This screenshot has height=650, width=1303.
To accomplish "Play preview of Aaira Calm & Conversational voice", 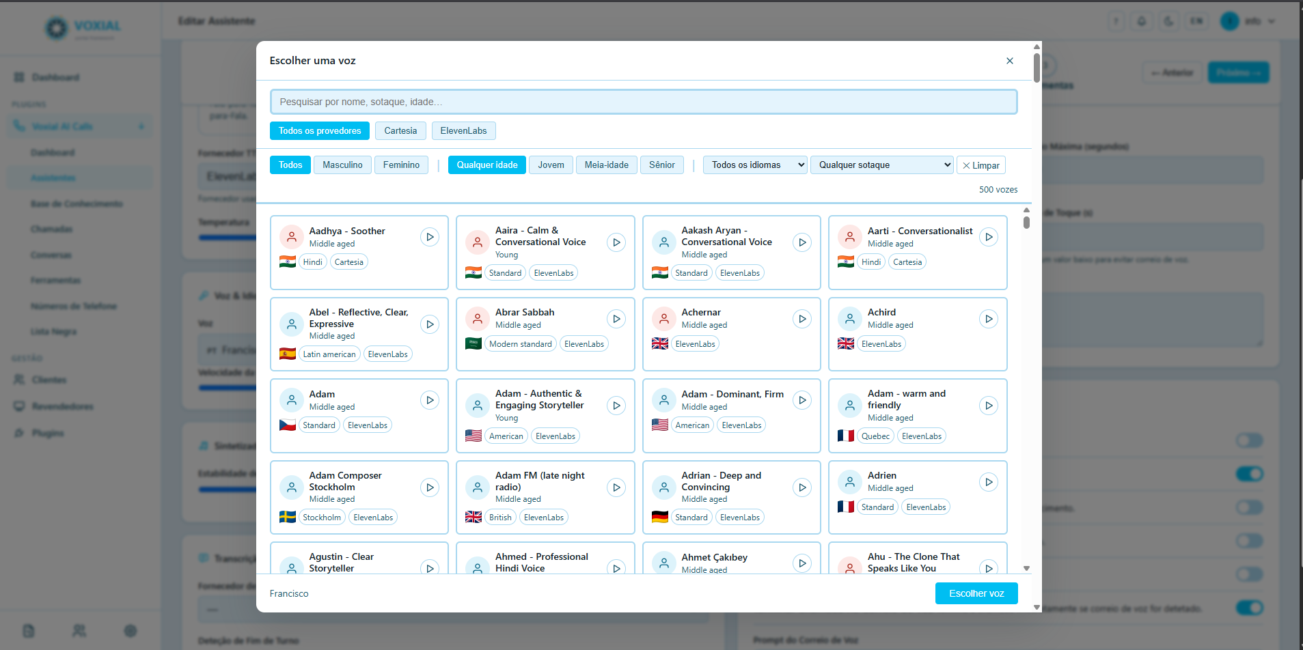I will 616,242.
